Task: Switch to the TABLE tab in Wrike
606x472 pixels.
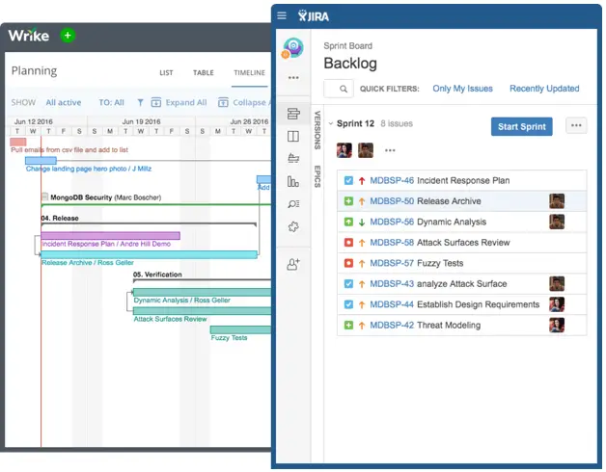Action: [204, 73]
